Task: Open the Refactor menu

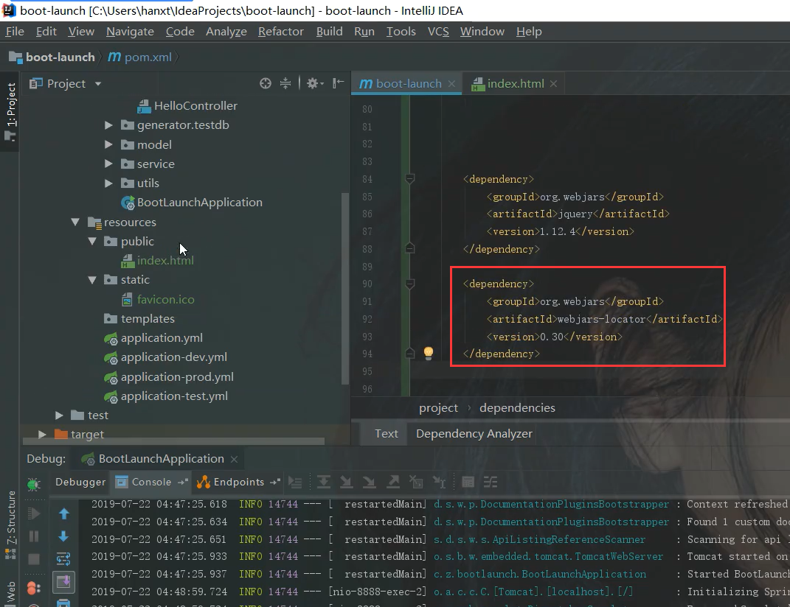Action: click(280, 31)
